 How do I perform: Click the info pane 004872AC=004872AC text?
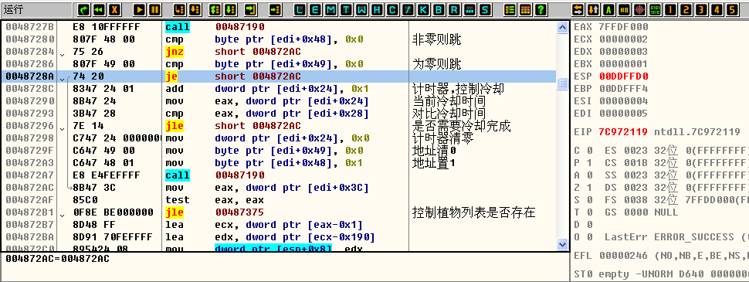[57, 259]
